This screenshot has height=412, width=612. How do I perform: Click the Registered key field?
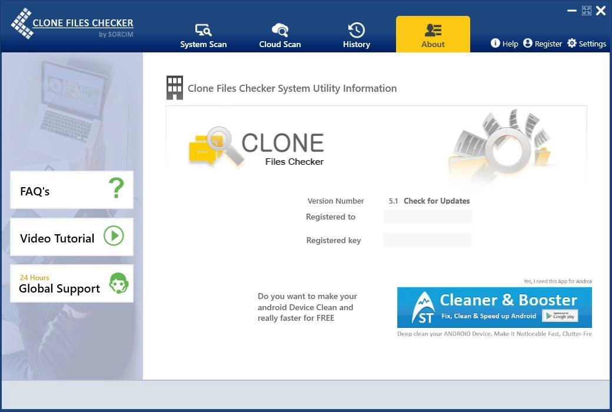(x=427, y=240)
